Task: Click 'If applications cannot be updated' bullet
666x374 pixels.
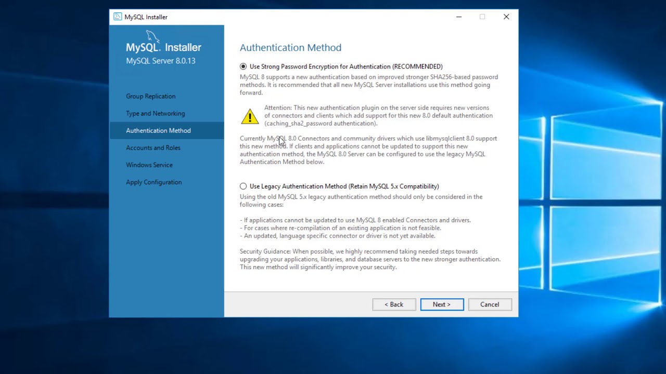Action: pyautogui.click(x=355, y=220)
